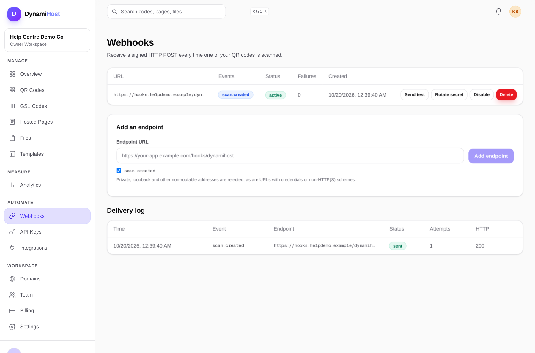Click delivery log time 10/20/2026, 12:39:40 AM

(142, 246)
